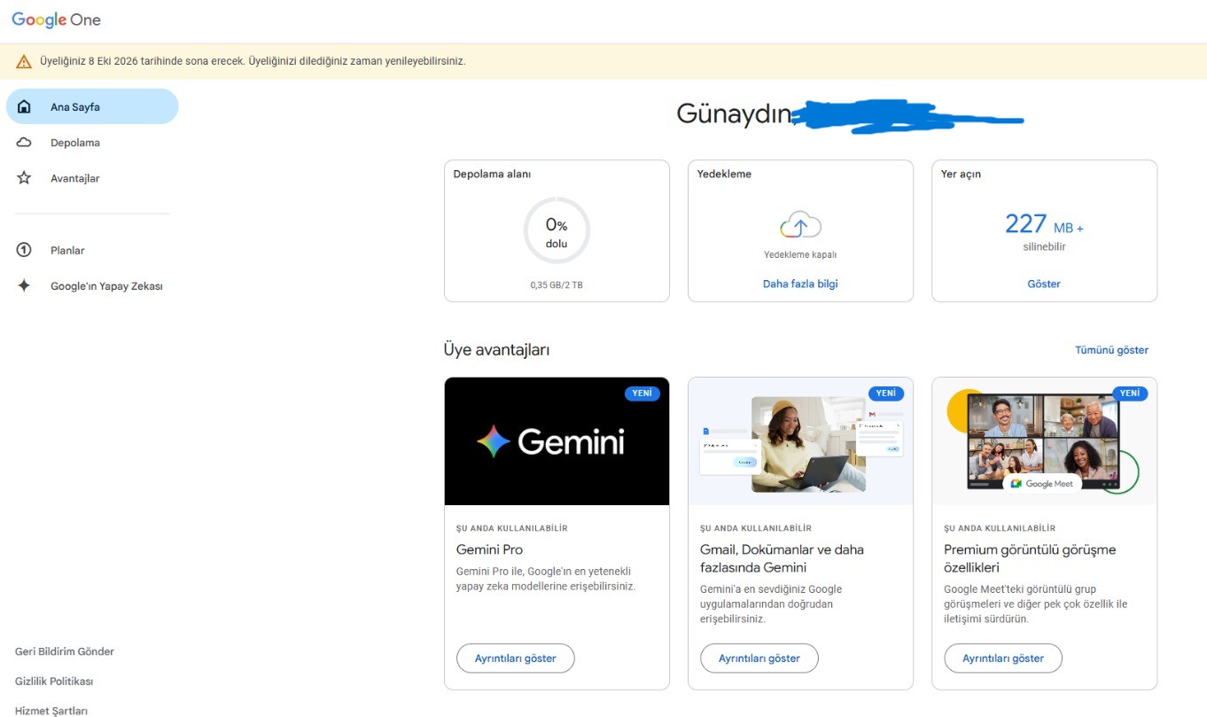The height and width of the screenshot is (717, 1207).
Task: Open the Geri Bildirim Gönder link
Action: click(65, 651)
